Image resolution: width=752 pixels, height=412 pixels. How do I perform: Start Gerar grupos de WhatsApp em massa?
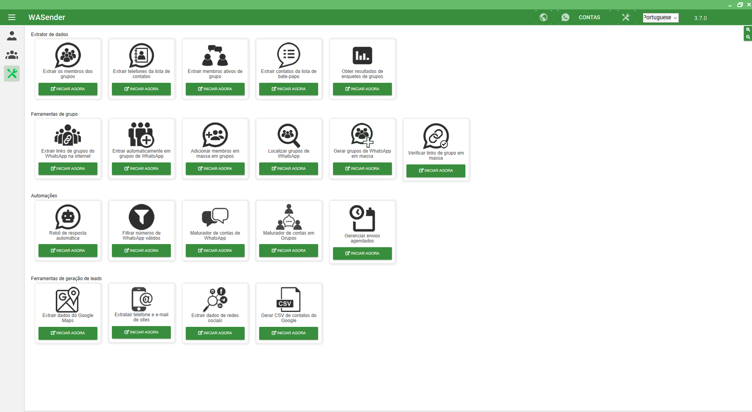362,169
